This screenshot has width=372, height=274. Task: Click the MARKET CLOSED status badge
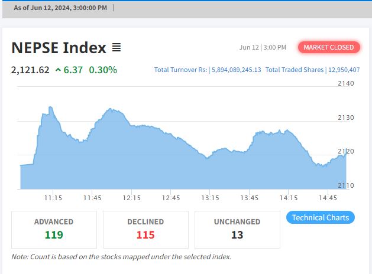[x=329, y=47]
